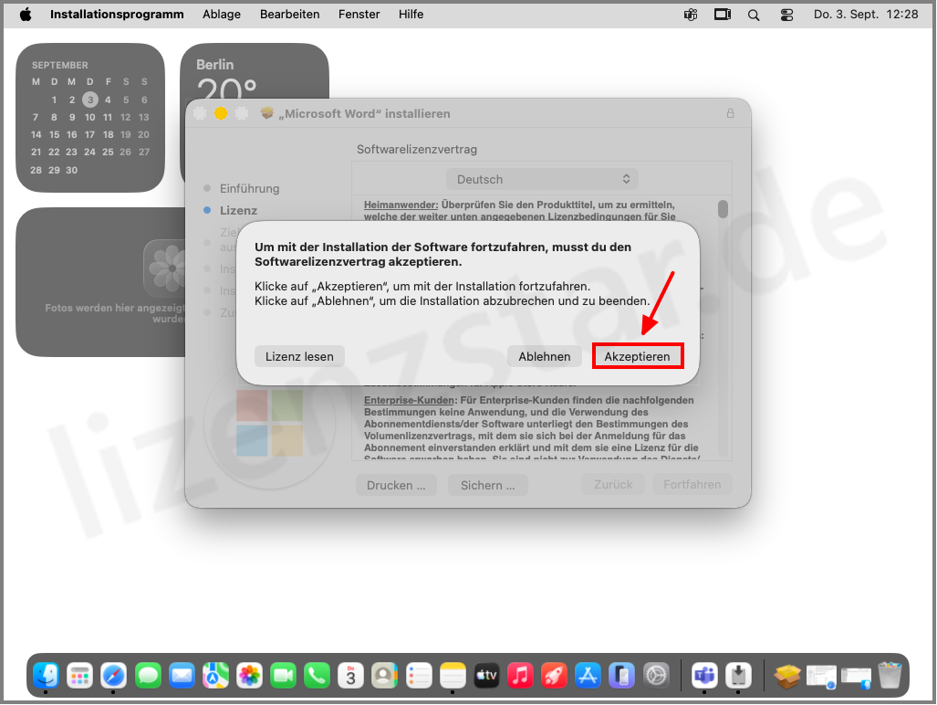Click today's date 3 in calendar widget

(90, 100)
